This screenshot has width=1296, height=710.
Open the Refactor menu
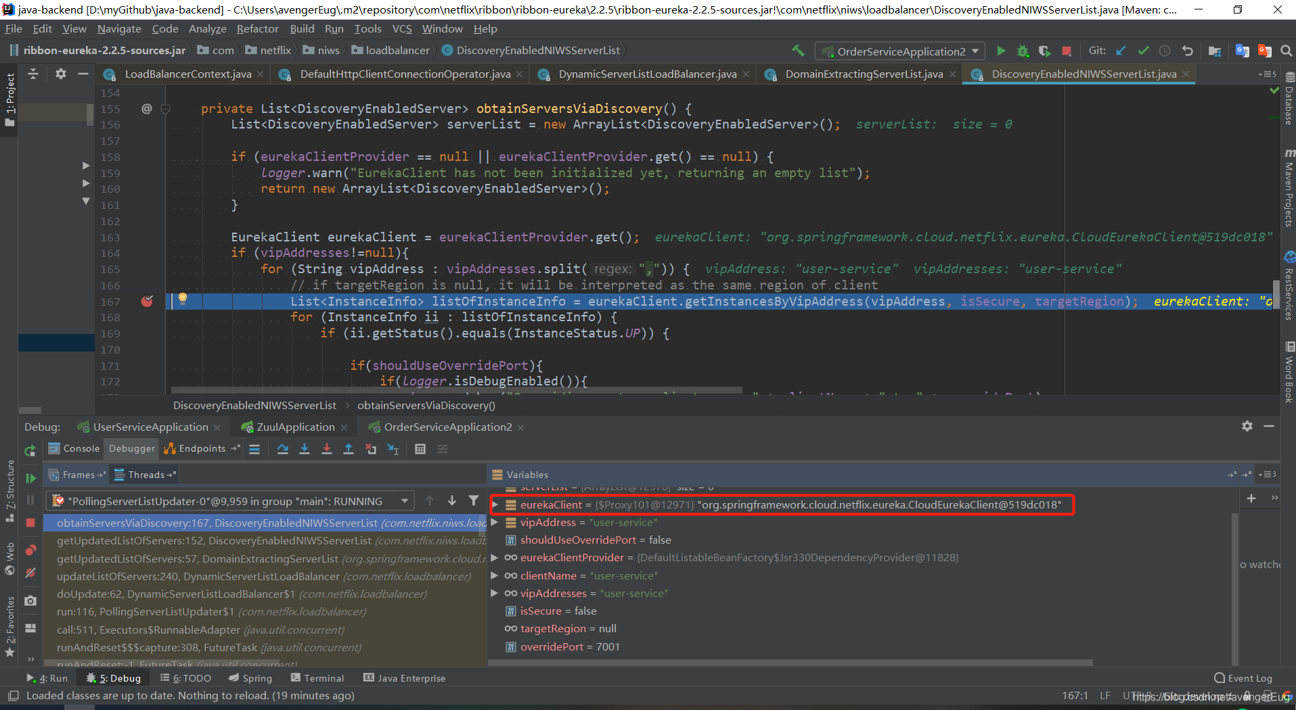257,29
